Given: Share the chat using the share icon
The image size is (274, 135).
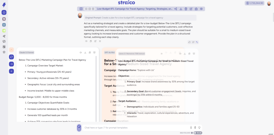Looking at the screenshot, I should [x=176, y=9].
